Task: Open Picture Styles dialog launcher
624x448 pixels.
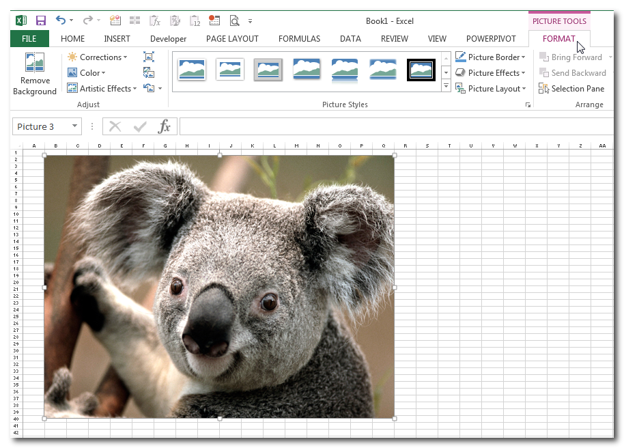Action: [528, 104]
